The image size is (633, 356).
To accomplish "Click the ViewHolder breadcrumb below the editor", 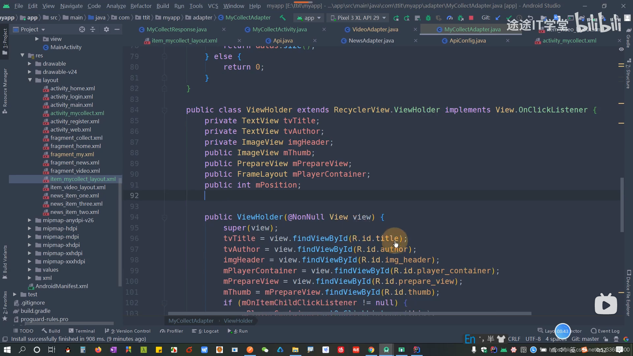I will (x=238, y=321).
